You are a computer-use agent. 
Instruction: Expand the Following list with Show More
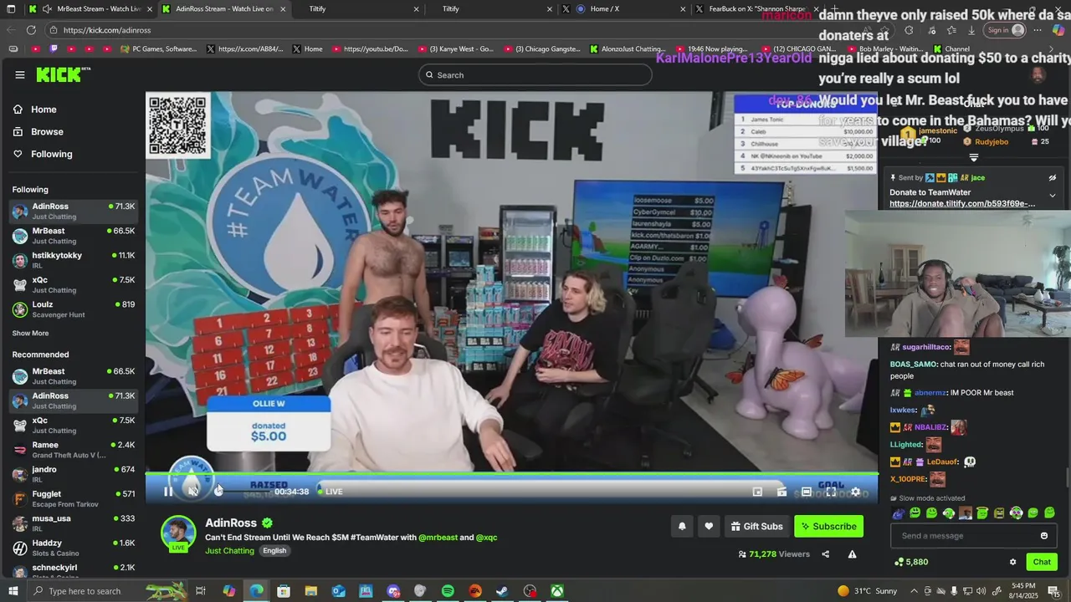point(30,334)
